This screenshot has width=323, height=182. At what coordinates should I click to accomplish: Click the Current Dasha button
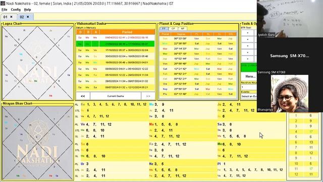pos(116,96)
